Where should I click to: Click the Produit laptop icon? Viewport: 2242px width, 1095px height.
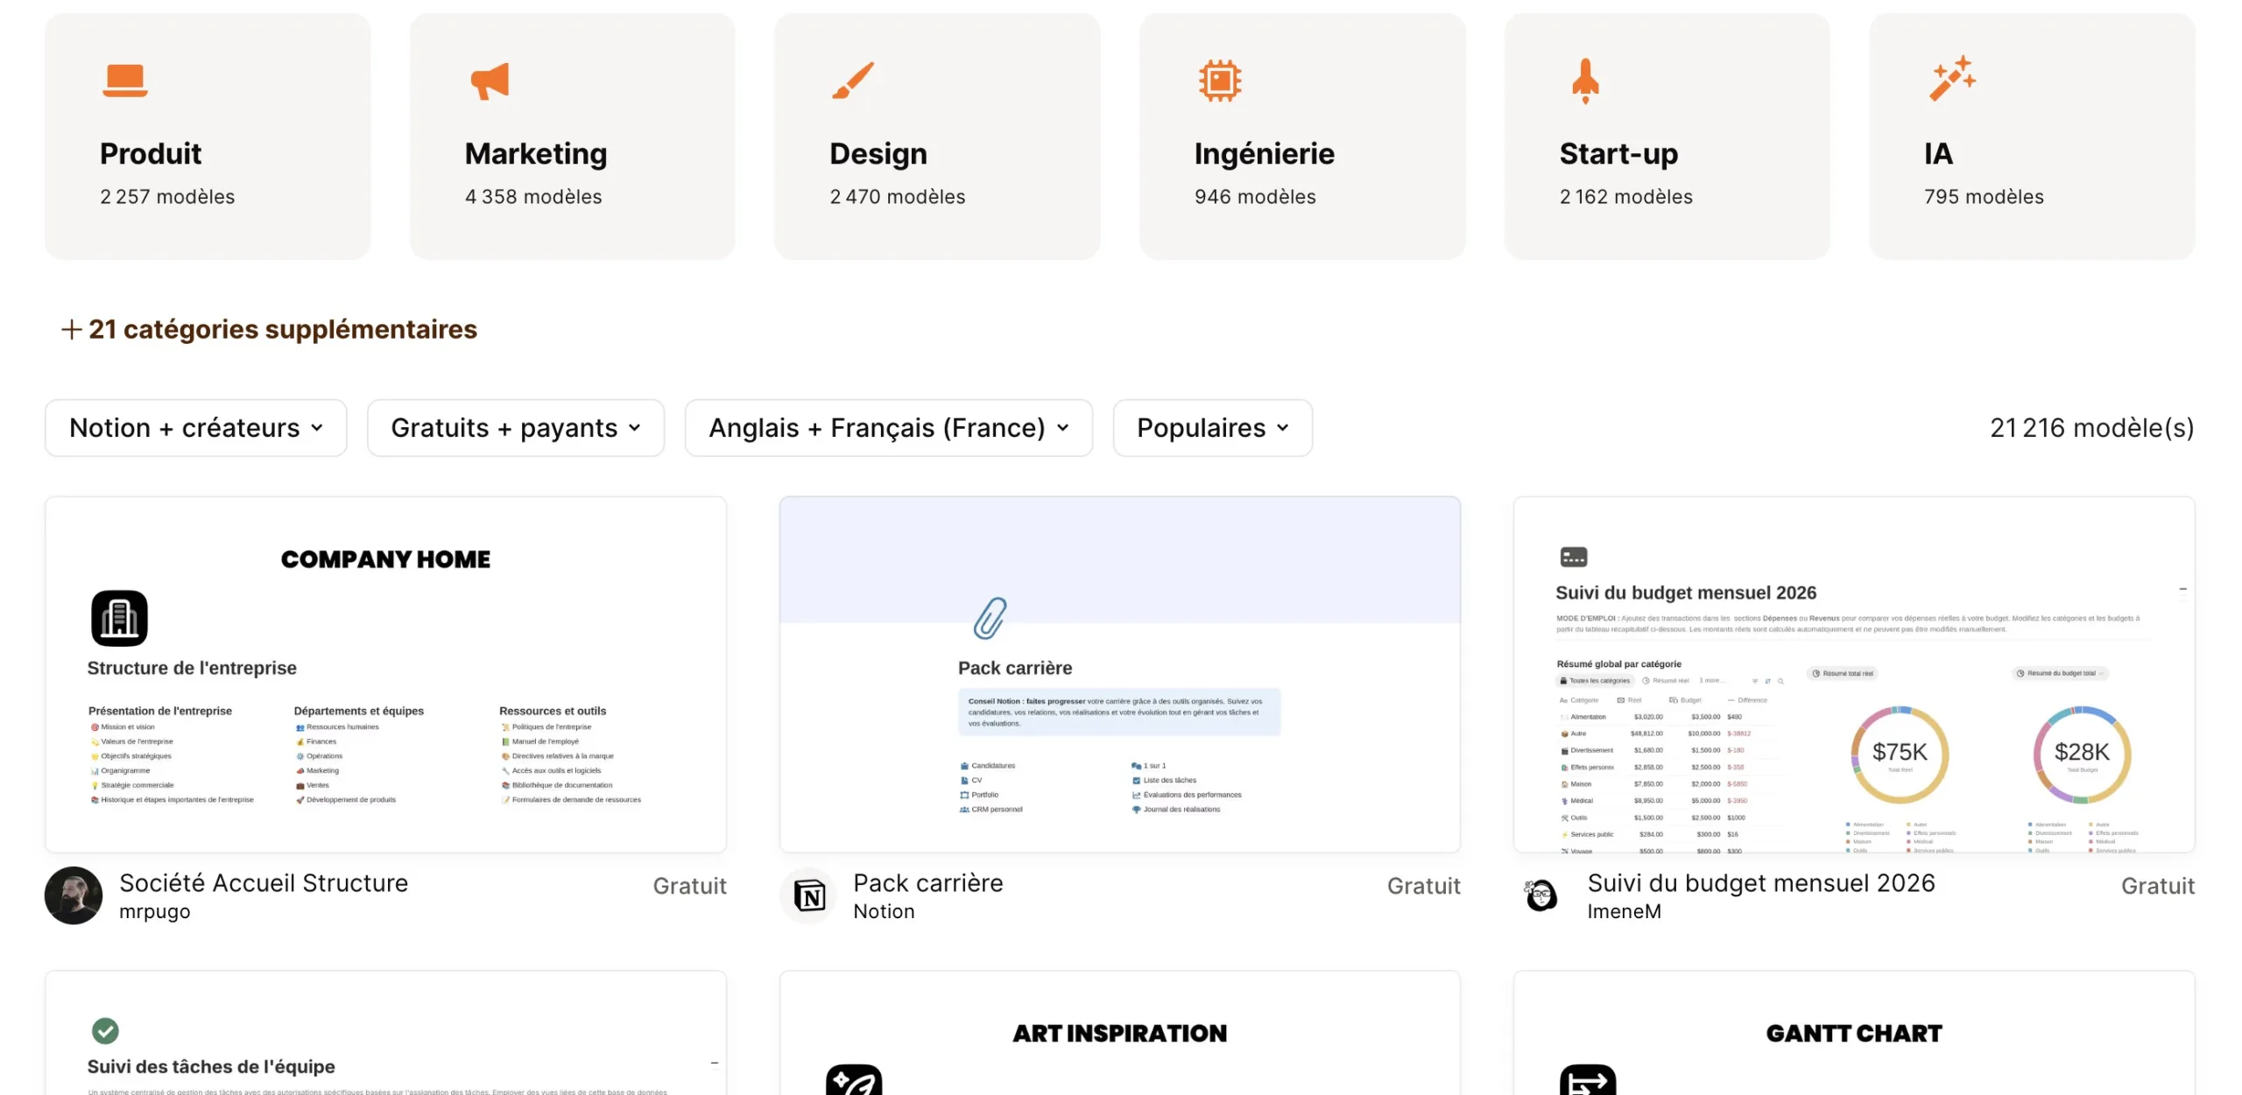tap(124, 81)
